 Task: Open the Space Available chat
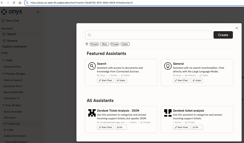(13, 112)
